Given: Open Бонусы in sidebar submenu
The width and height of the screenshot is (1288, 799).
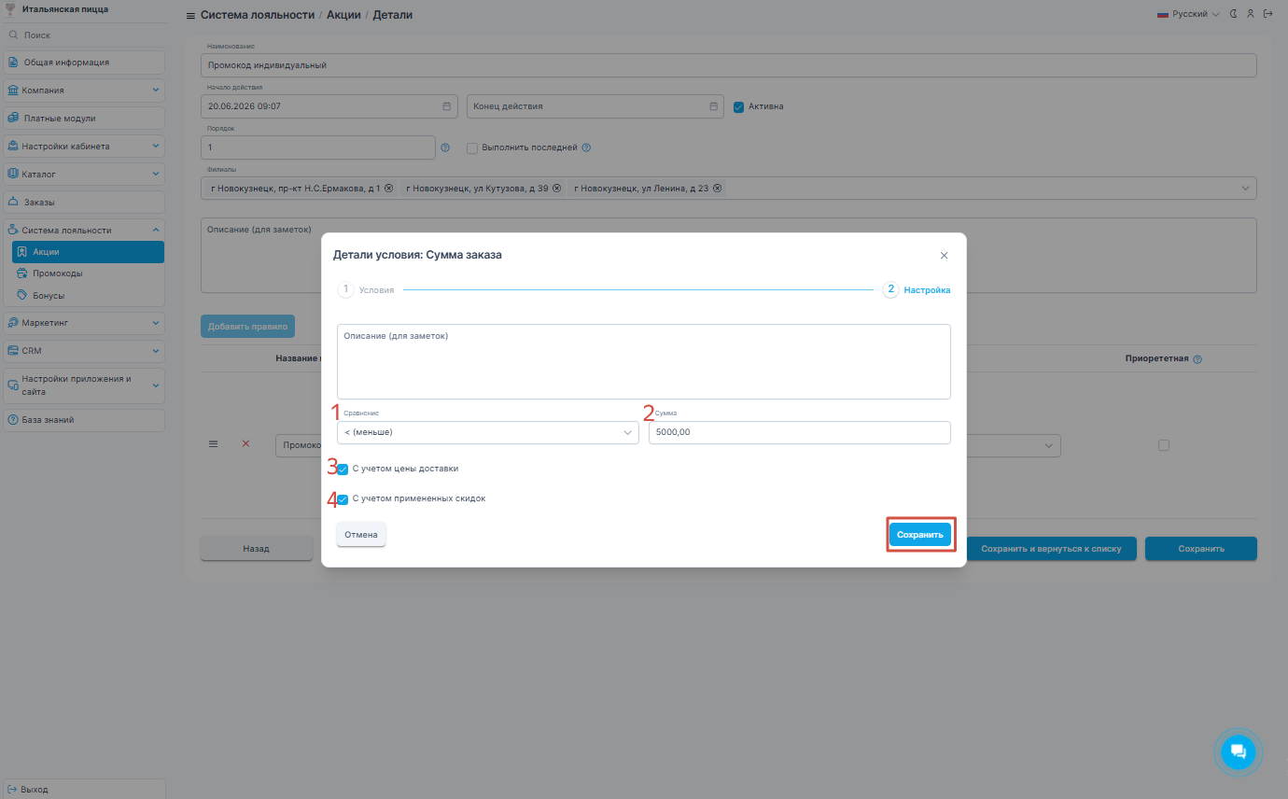Looking at the screenshot, I should pos(88,296).
